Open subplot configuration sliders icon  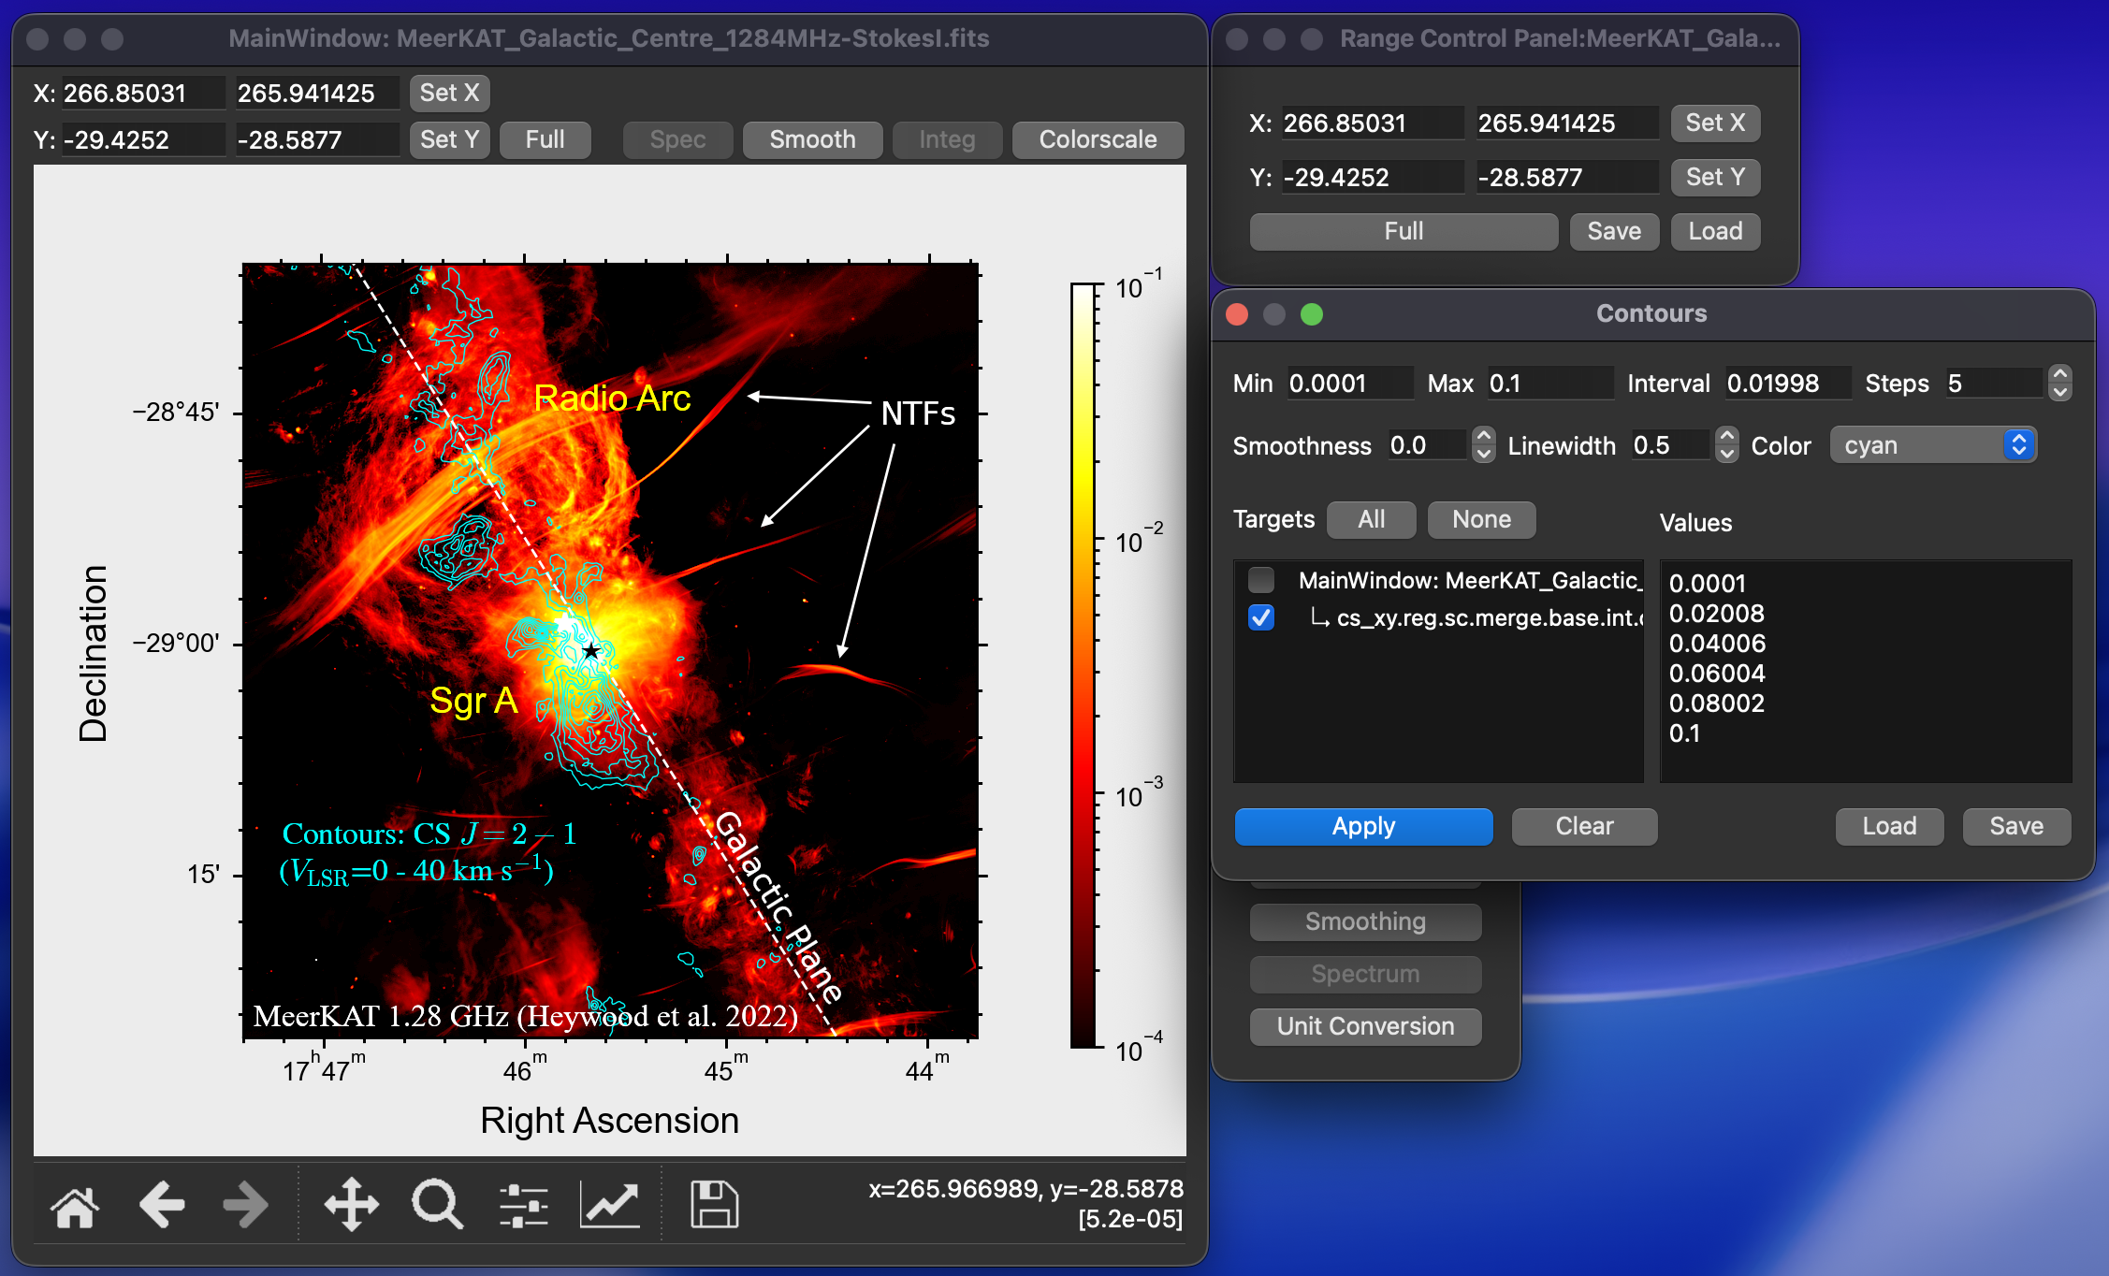523,1205
